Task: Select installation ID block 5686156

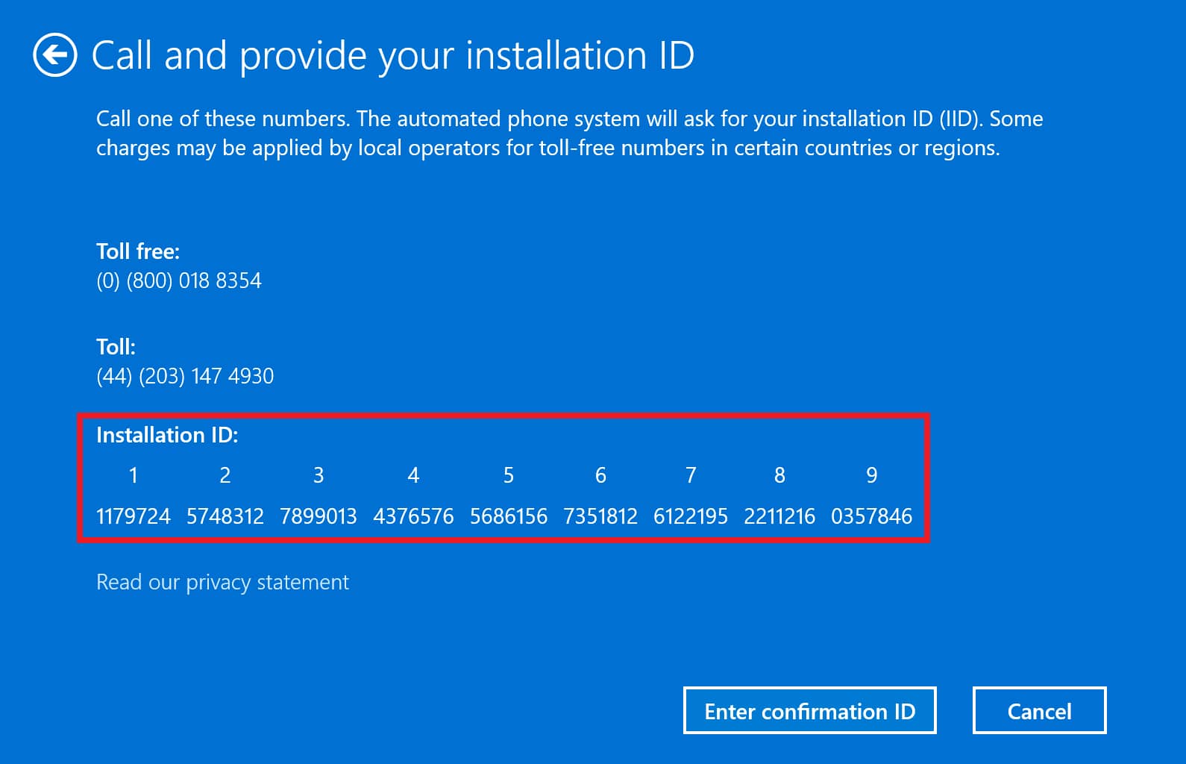Action: click(508, 516)
